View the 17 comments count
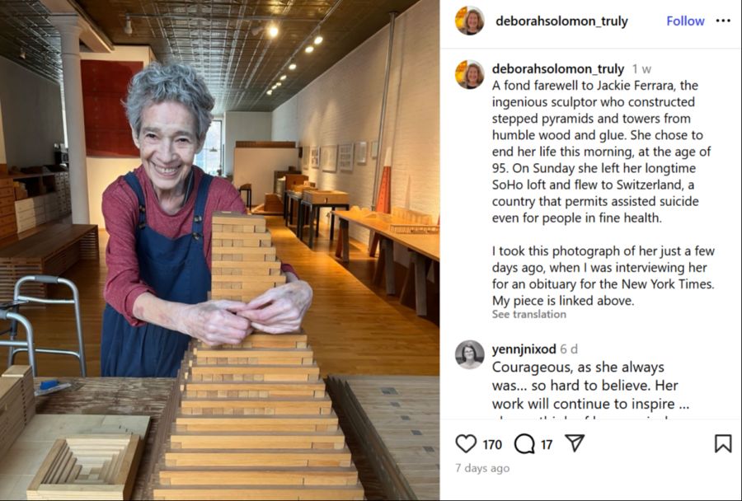Viewport: 742px width, 501px height. [547, 445]
